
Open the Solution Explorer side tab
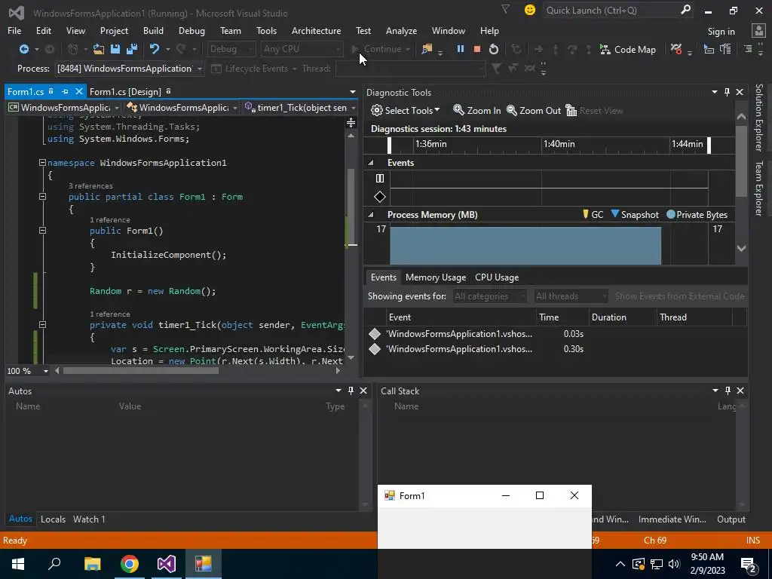pos(759,117)
